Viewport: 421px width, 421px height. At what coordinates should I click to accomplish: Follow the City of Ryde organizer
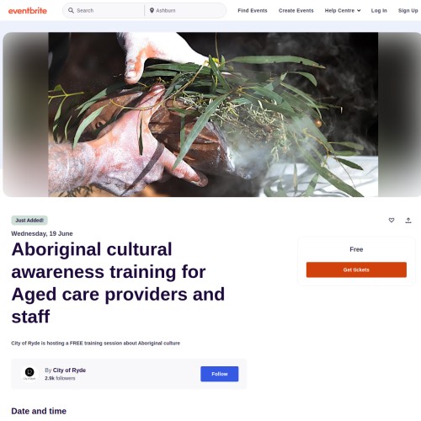click(220, 374)
